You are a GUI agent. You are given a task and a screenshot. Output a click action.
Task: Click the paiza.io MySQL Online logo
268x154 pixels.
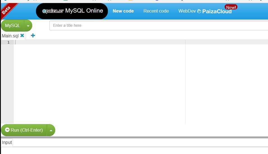click(72, 11)
